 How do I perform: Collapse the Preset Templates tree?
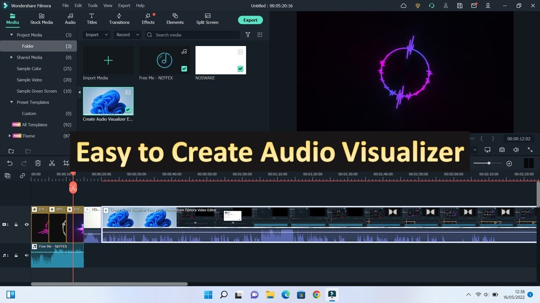pyautogui.click(x=12, y=102)
